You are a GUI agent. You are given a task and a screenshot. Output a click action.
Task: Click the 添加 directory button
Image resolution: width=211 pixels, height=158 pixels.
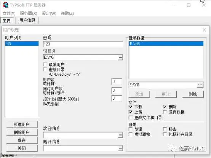(139, 94)
